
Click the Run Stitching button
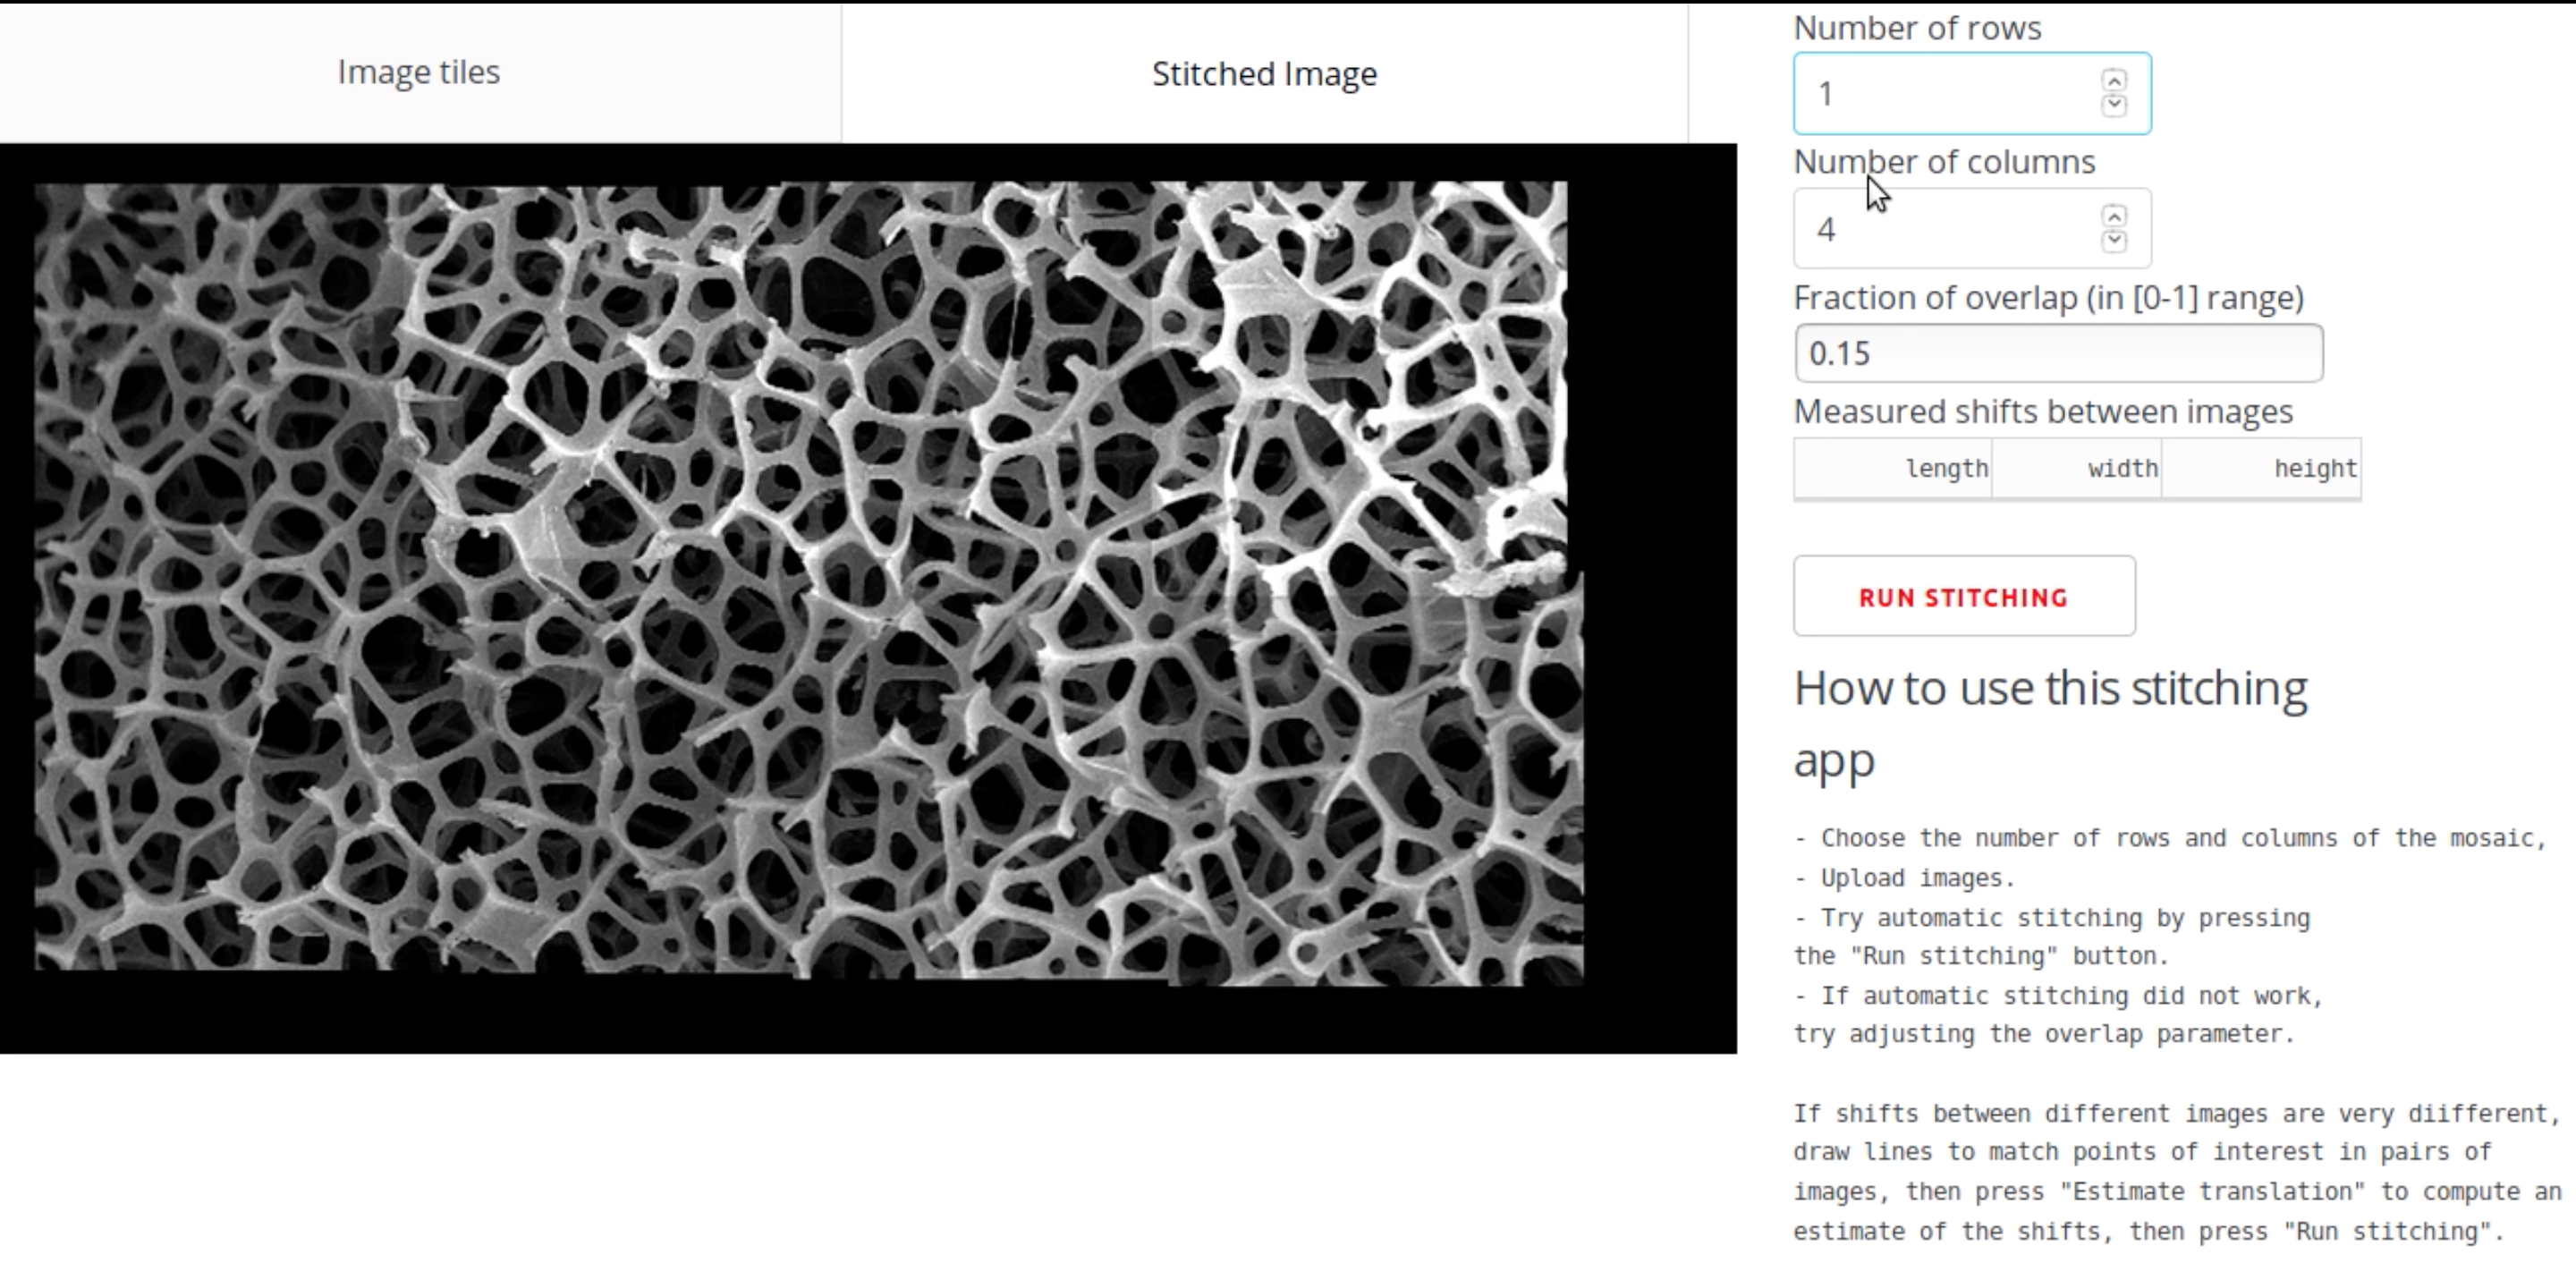[x=1964, y=596]
